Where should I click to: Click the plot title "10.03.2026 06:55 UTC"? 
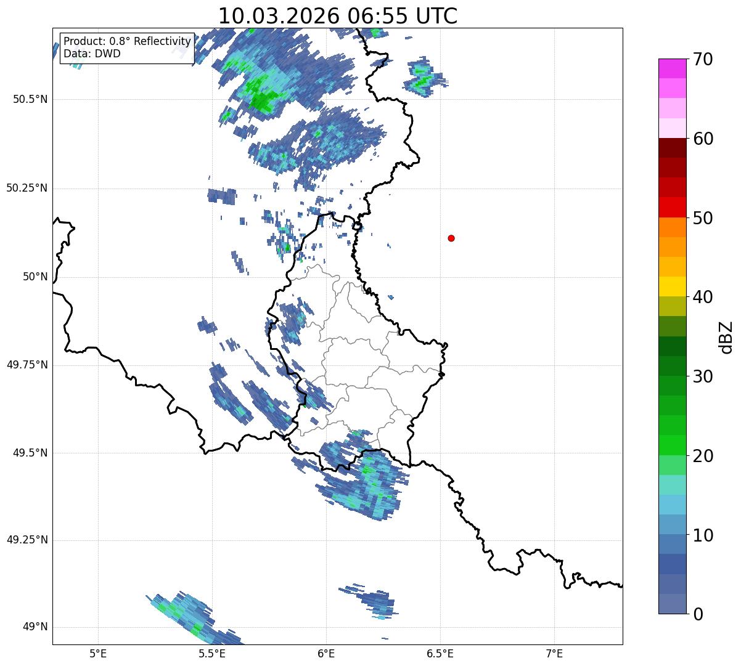(338, 16)
